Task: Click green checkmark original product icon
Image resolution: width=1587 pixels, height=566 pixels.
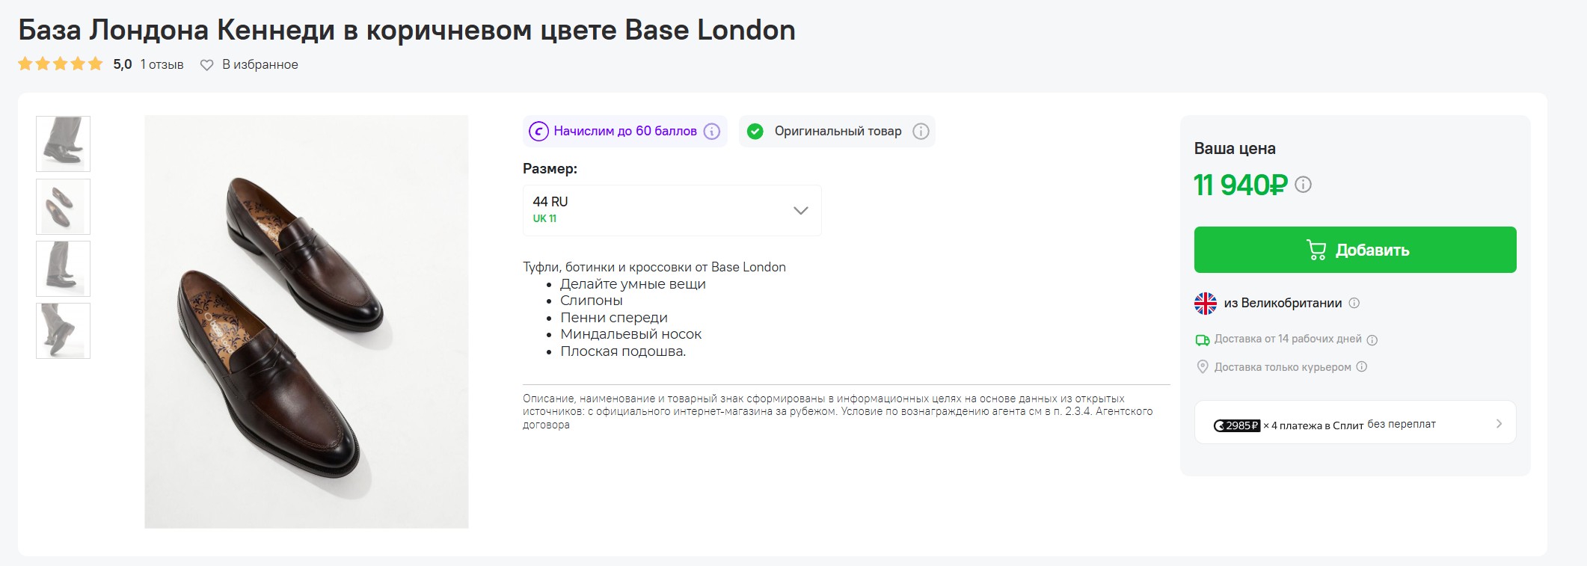Action: [755, 132]
